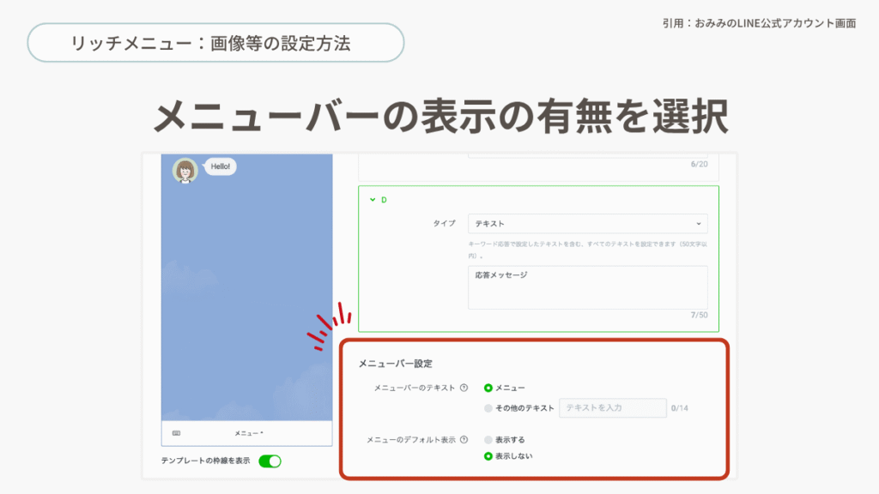Choose 表示する for menu default display
This screenshot has width=879, height=494.
[488, 440]
